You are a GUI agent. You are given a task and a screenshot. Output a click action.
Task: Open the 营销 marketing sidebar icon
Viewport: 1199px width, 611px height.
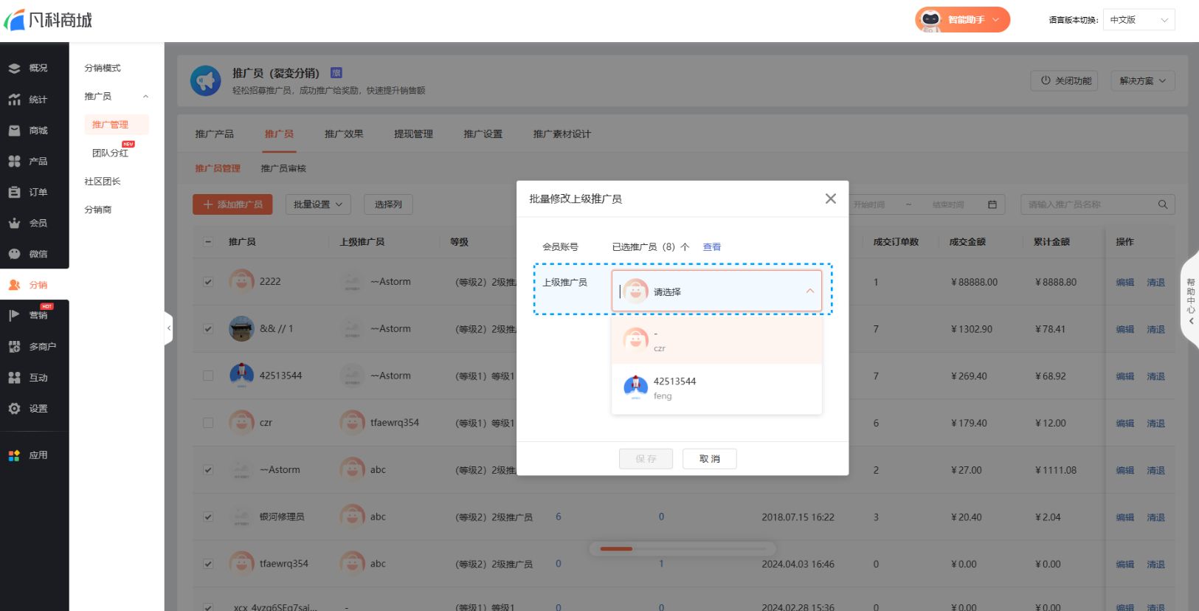14,315
